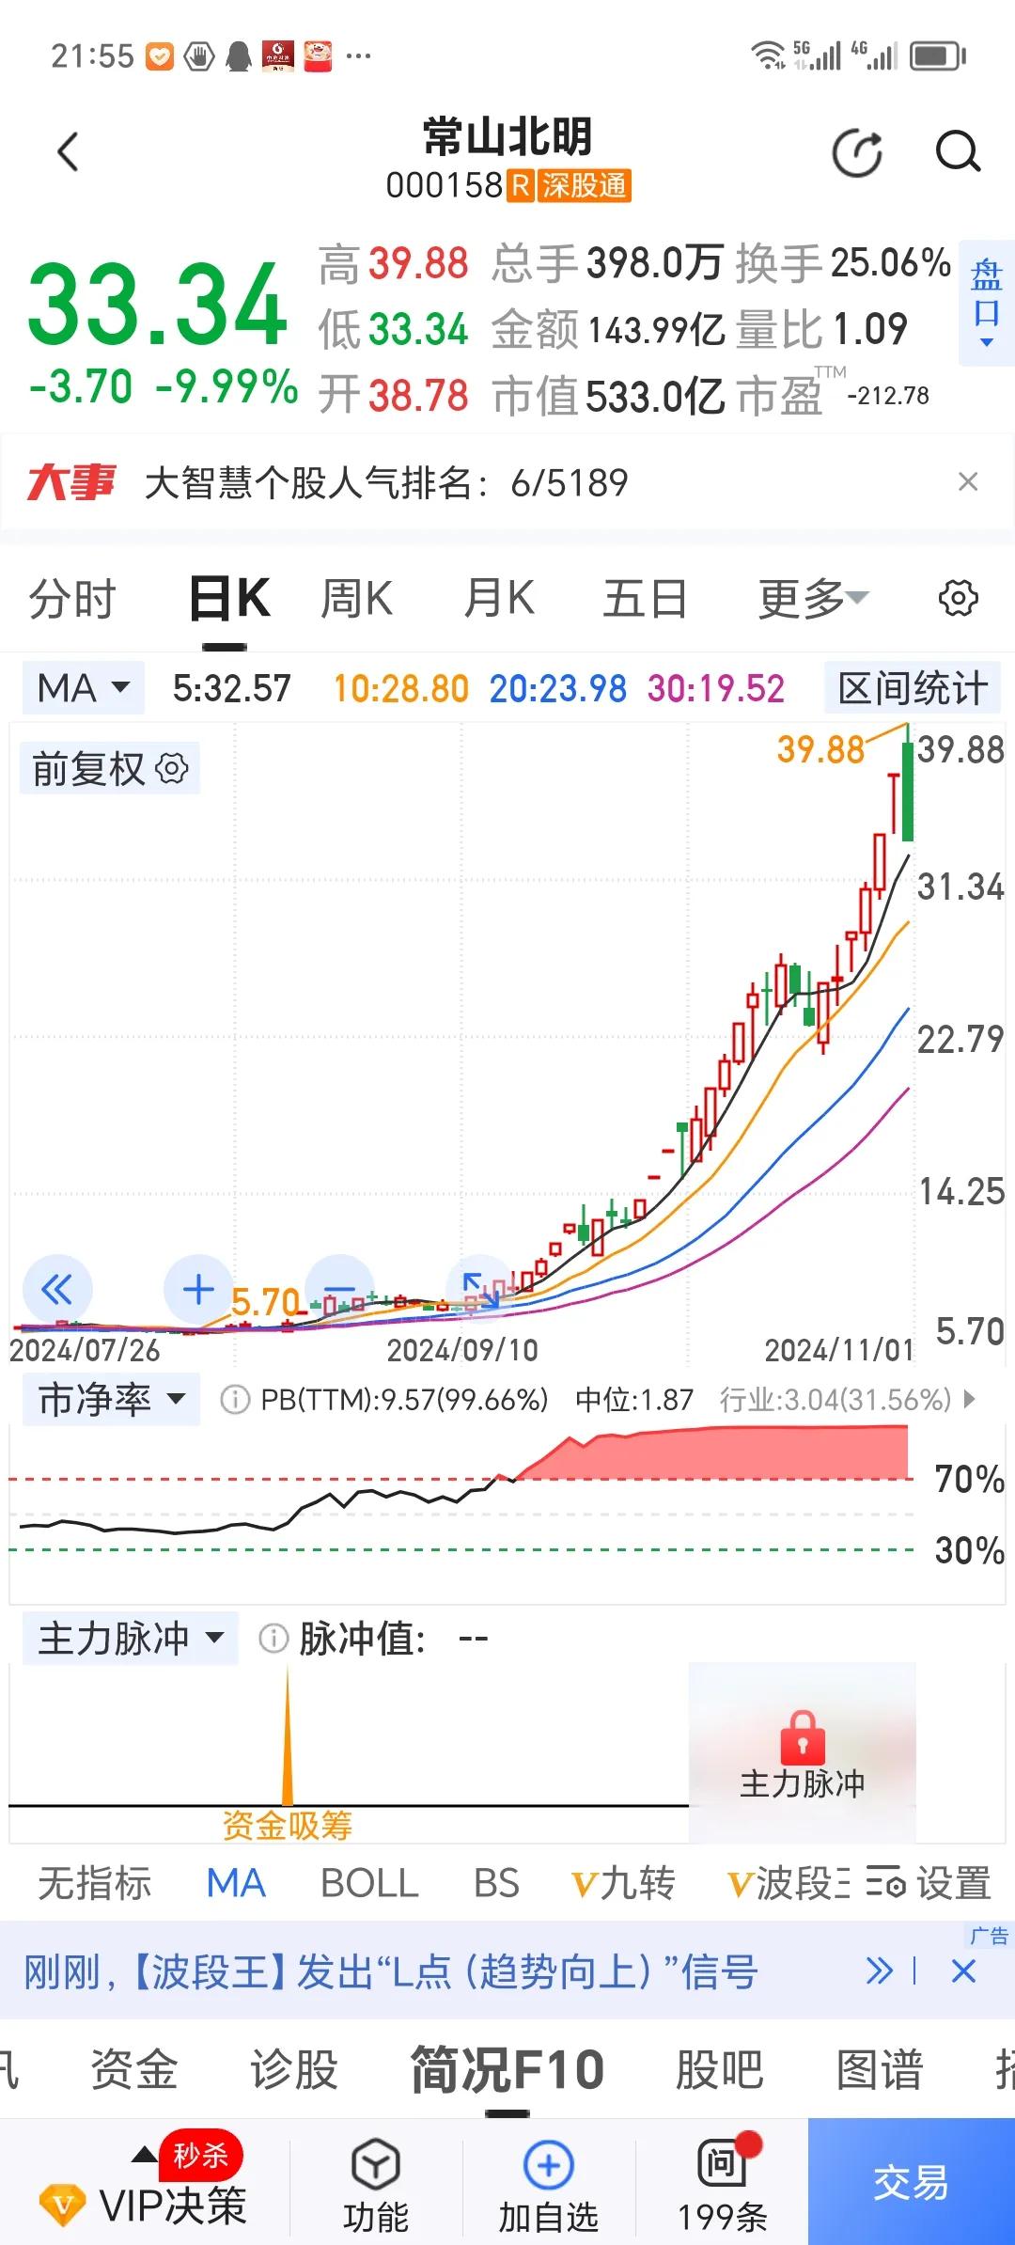Skip the ad with double-arrow icon

[880, 1970]
